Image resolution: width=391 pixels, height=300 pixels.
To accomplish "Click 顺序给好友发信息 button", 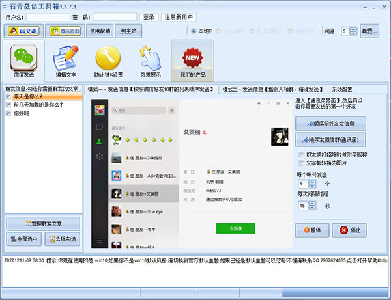I will point(330,124).
